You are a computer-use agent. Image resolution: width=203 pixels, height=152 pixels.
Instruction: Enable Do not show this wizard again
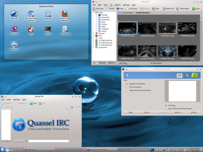click(x=166, y=108)
